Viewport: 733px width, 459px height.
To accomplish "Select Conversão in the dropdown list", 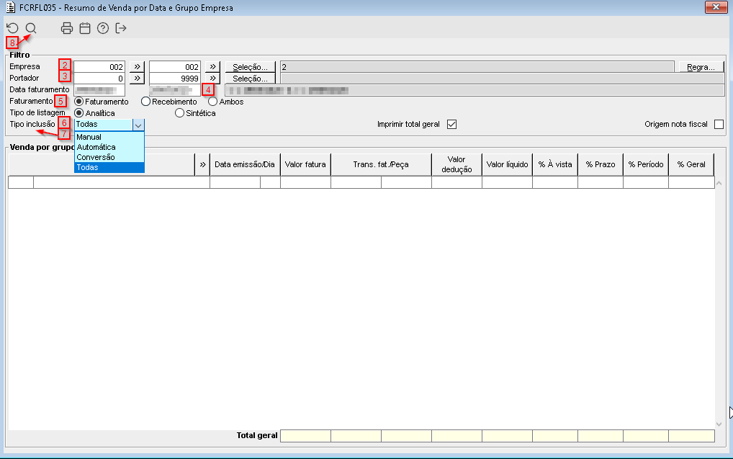I will [x=109, y=157].
